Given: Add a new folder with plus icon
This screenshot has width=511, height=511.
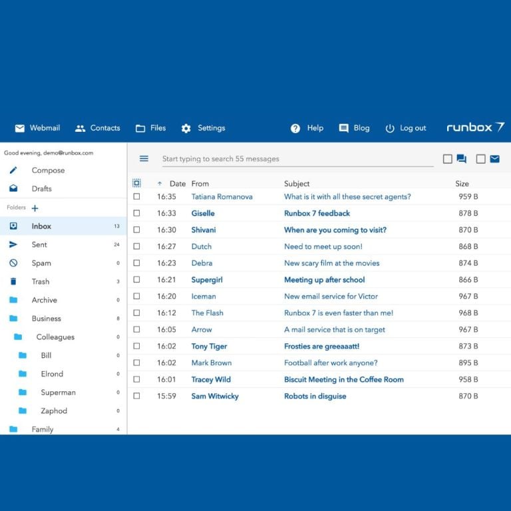Looking at the screenshot, I should [x=35, y=208].
